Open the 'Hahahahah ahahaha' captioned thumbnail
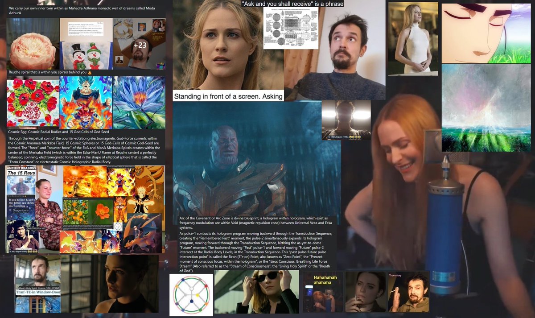The image size is (535, 318). pyautogui.click(x=323, y=292)
